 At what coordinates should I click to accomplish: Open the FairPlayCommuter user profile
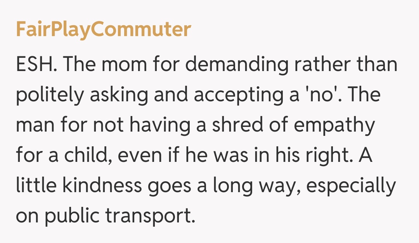pyautogui.click(x=103, y=30)
